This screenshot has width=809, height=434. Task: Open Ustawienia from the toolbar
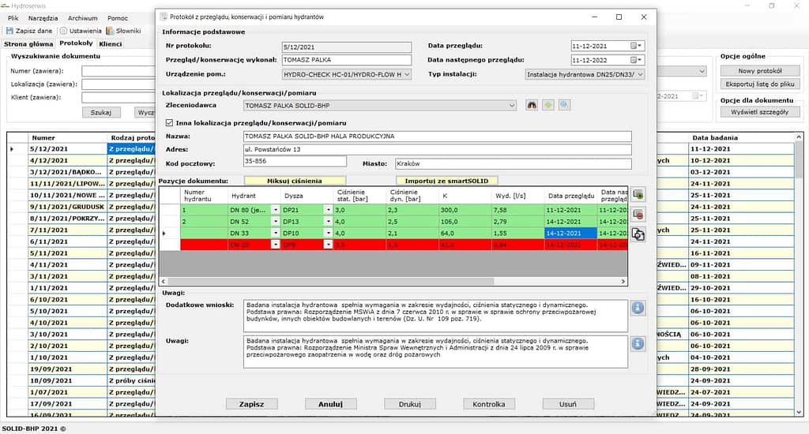click(81, 31)
